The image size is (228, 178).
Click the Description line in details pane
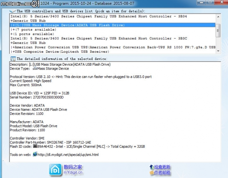[60, 64]
